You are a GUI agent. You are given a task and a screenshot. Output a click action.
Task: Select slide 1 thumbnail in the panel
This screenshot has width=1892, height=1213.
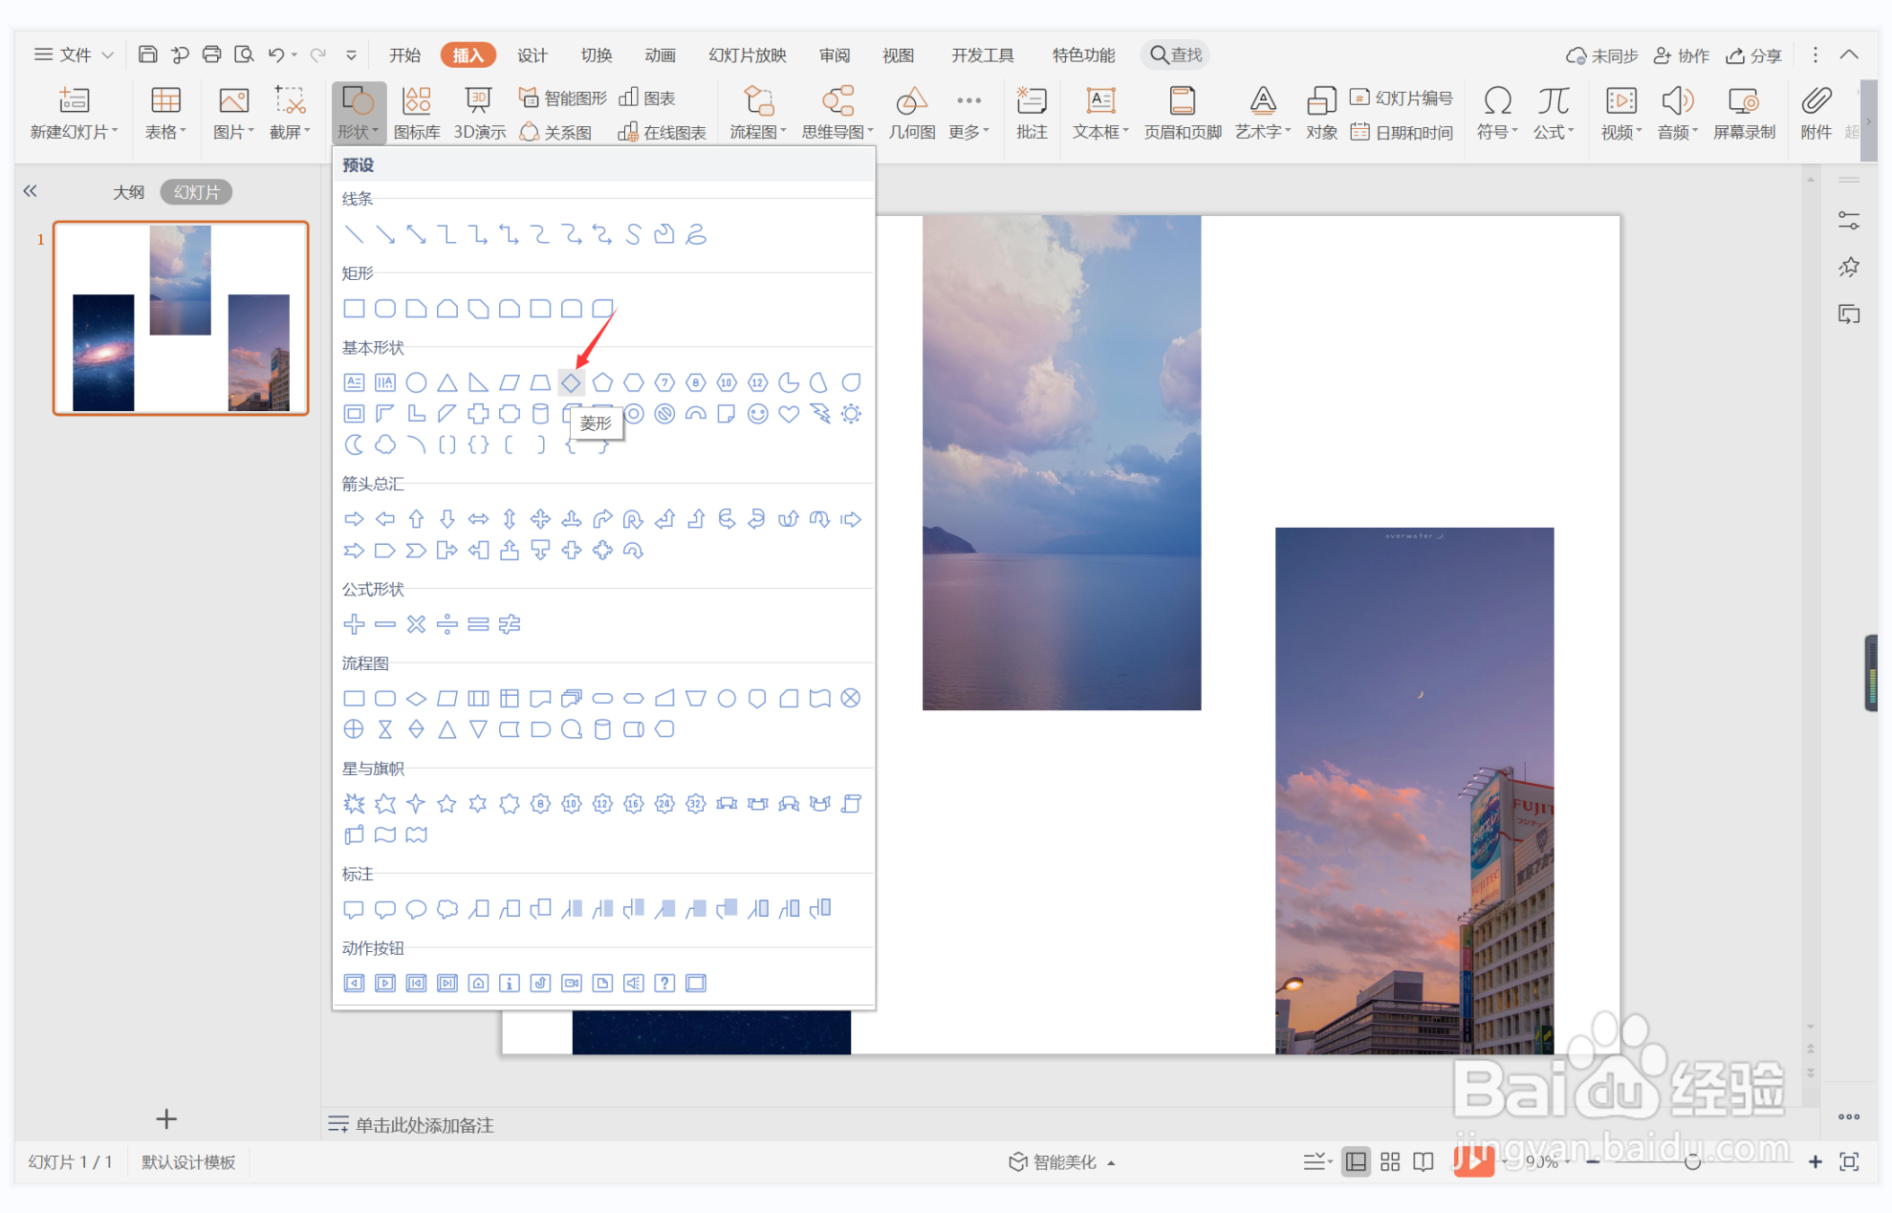pos(181,318)
